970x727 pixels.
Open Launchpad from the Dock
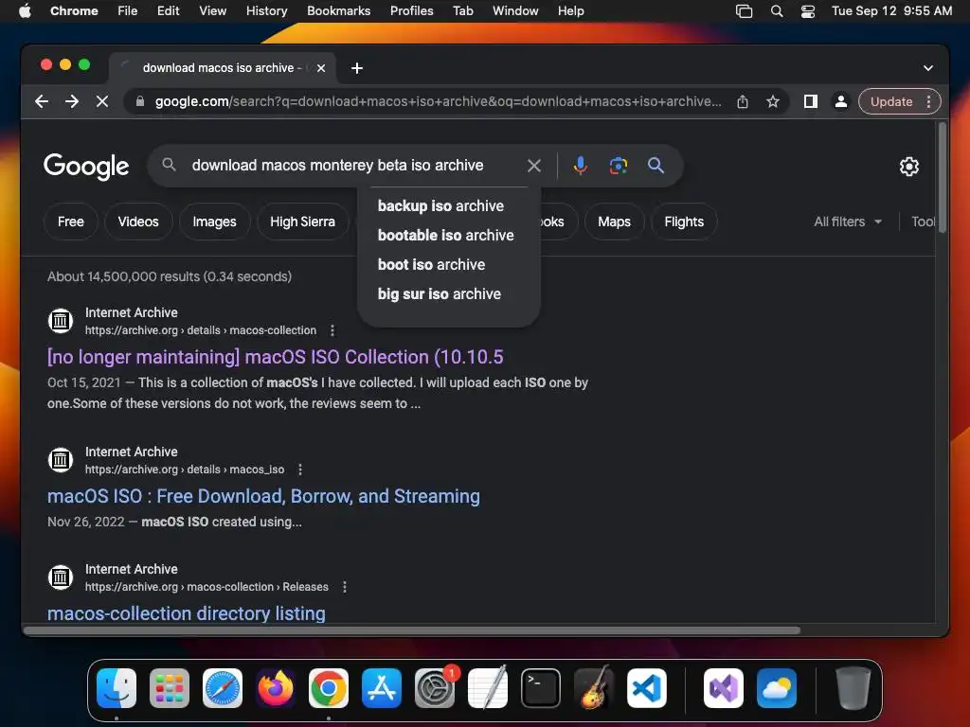pos(170,688)
